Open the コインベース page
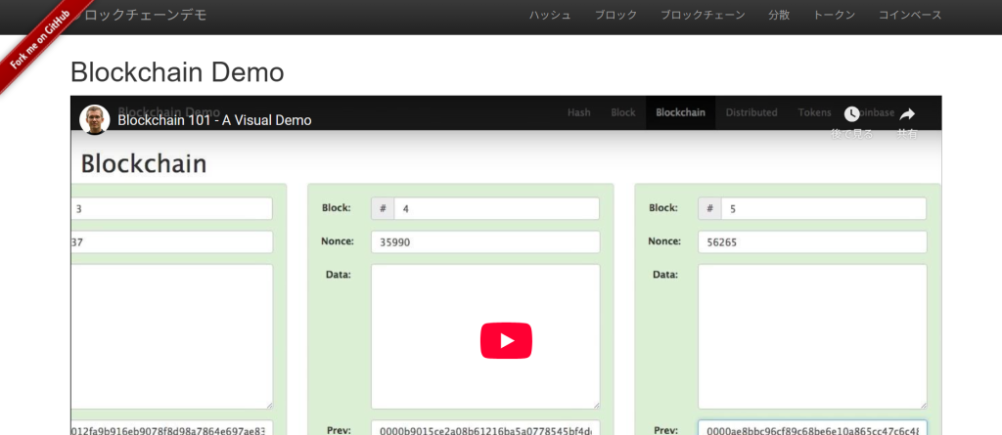1002x435 pixels. (910, 16)
